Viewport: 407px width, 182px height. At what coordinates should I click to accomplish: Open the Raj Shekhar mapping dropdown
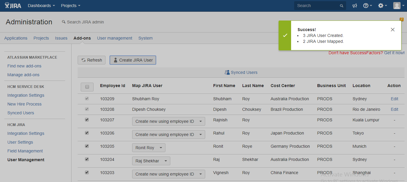click(151, 161)
